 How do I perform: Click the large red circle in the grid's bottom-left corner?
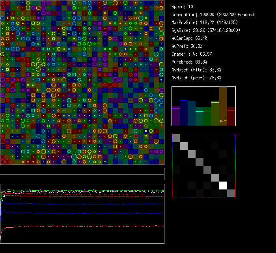point(3,161)
